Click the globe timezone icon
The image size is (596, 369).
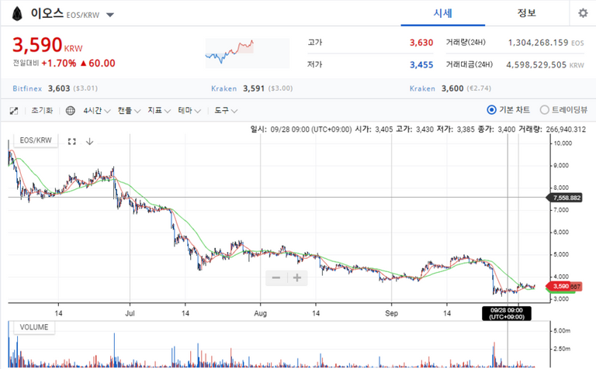[71, 111]
